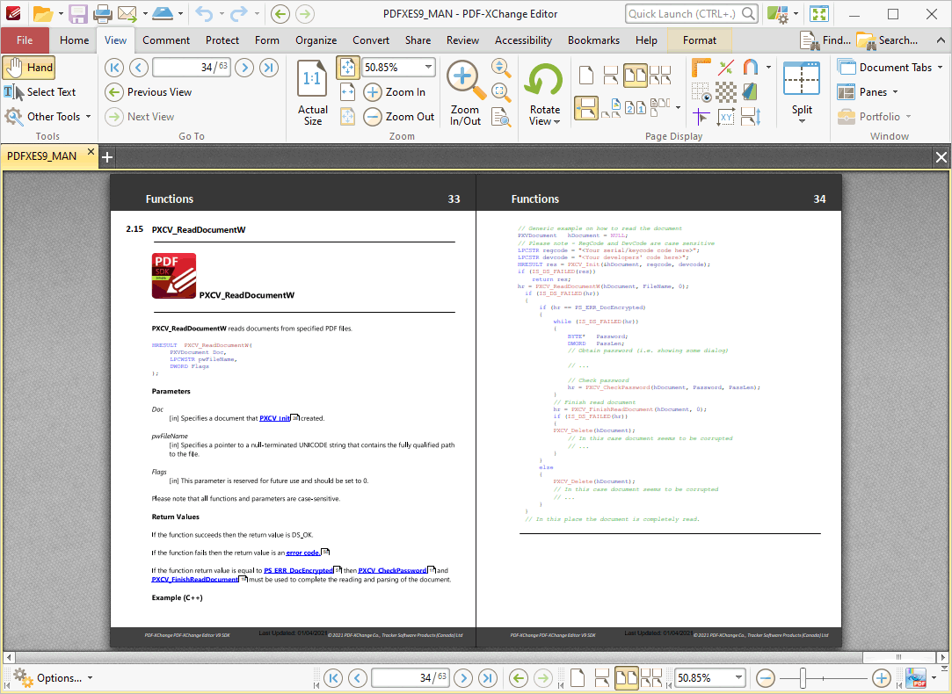Toggle Fit Visible zoom mode
This screenshot has width=952, height=694.
[x=347, y=117]
